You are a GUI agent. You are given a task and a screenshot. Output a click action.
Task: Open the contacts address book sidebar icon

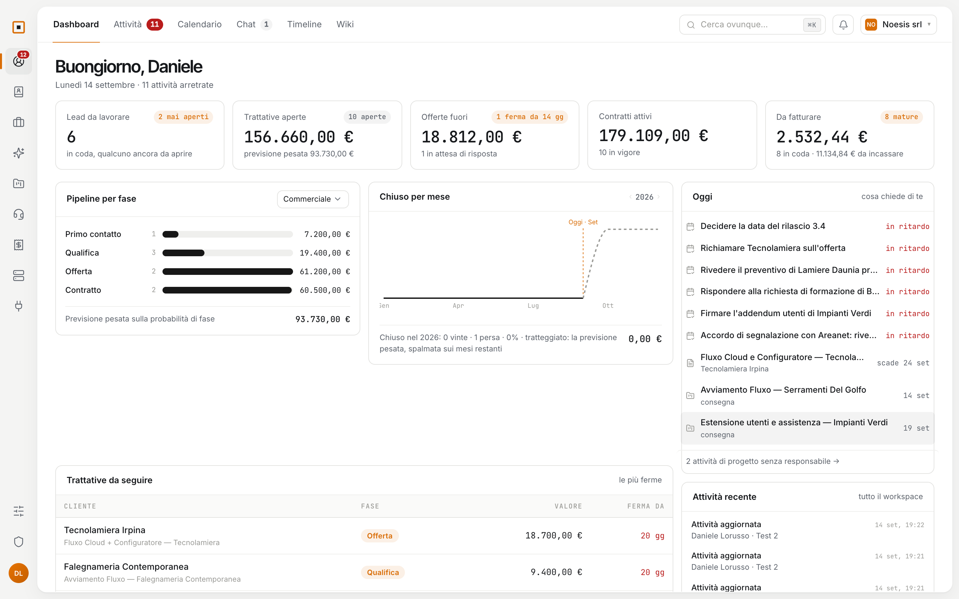19,92
